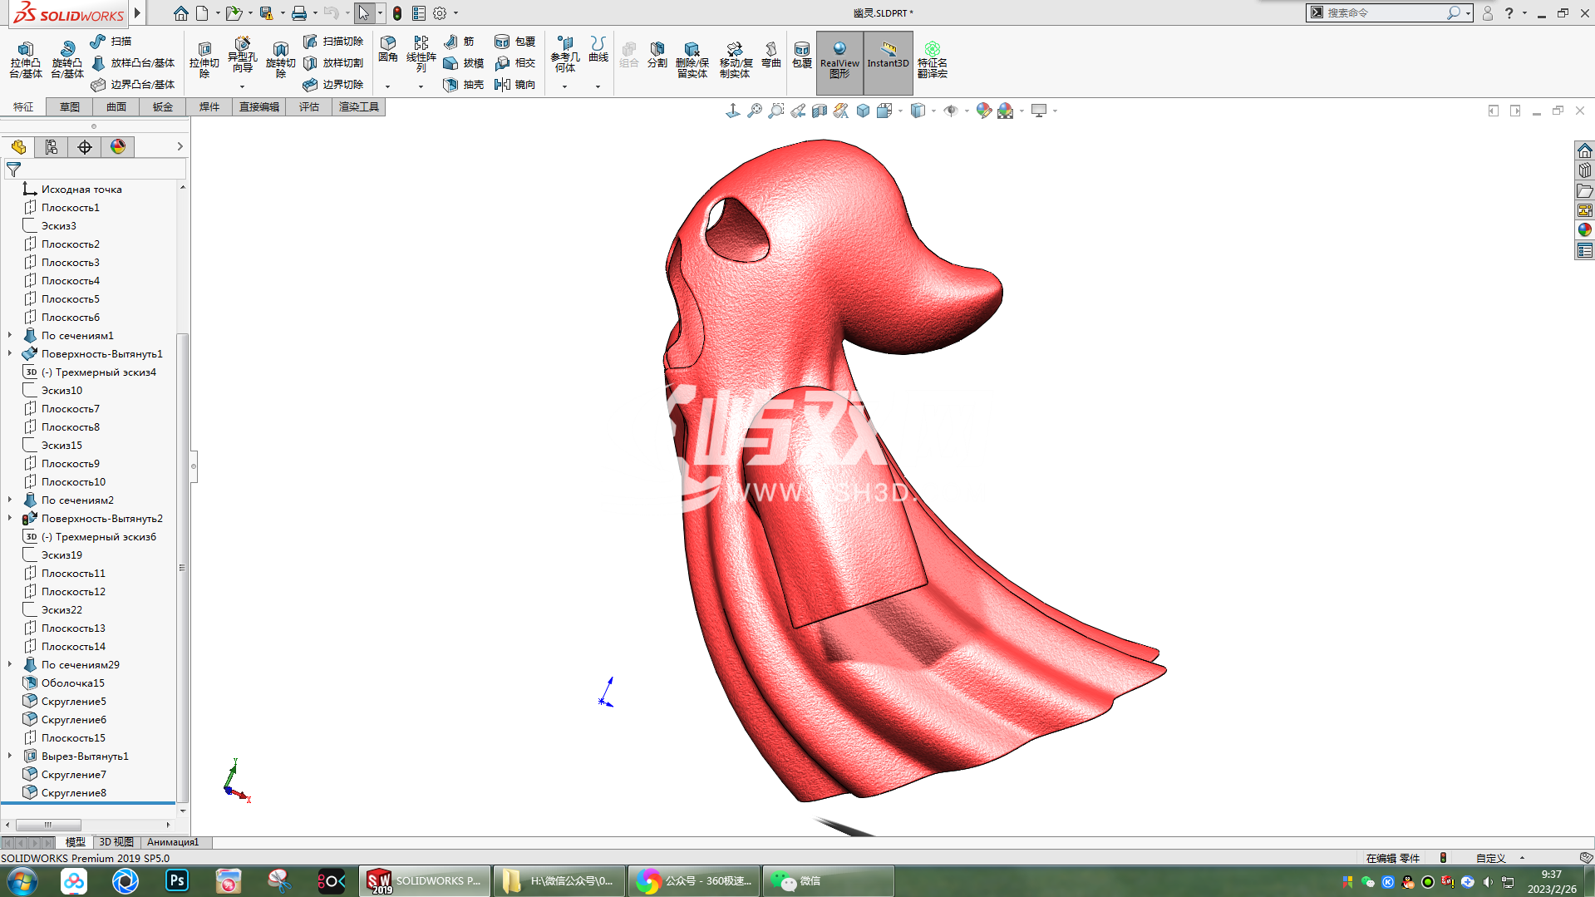The height and width of the screenshot is (897, 1595).
Task: Select Скругление8 in the feature tree
Action: 73,793
